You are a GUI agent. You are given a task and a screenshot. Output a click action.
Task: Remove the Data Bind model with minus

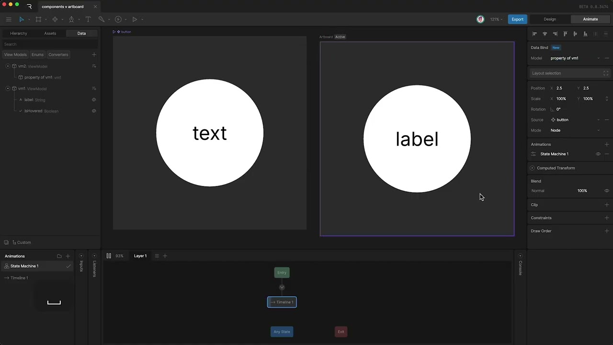pyautogui.click(x=607, y=58)
